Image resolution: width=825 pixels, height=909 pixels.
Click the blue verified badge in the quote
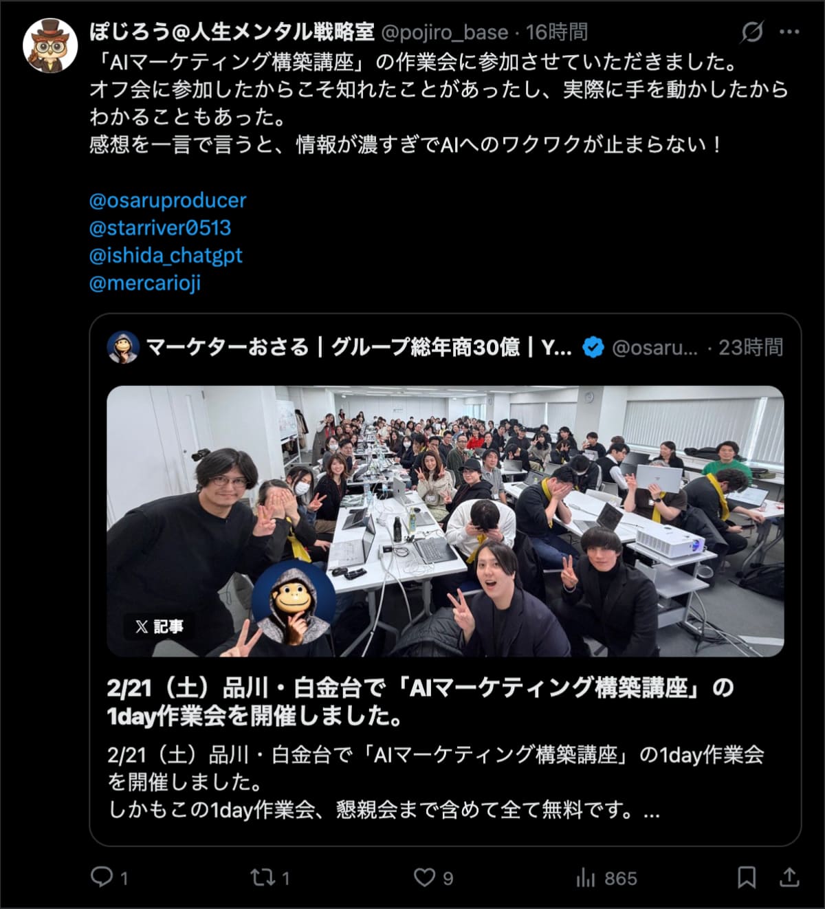point(593,347)
